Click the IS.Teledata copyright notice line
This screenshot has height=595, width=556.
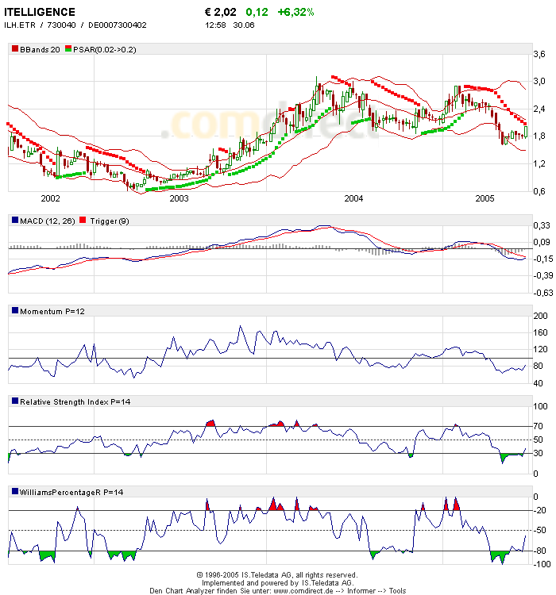(277, 575)
